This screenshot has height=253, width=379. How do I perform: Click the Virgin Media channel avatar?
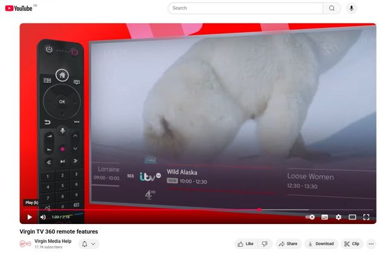(26, 244)
